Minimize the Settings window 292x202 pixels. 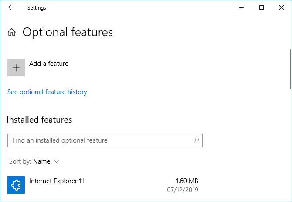pos(241,7)
